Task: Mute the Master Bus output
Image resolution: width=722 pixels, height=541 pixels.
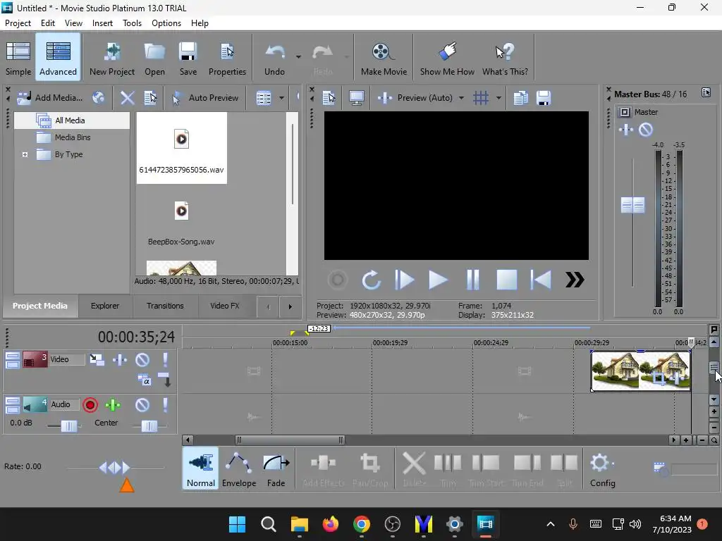Action: point(646,130)
